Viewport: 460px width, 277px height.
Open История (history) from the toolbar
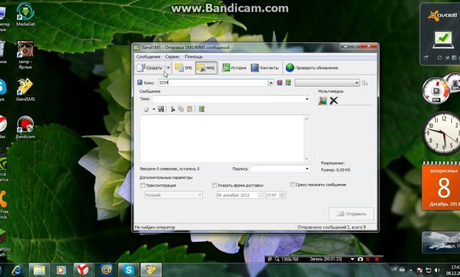tap(234, 68)
